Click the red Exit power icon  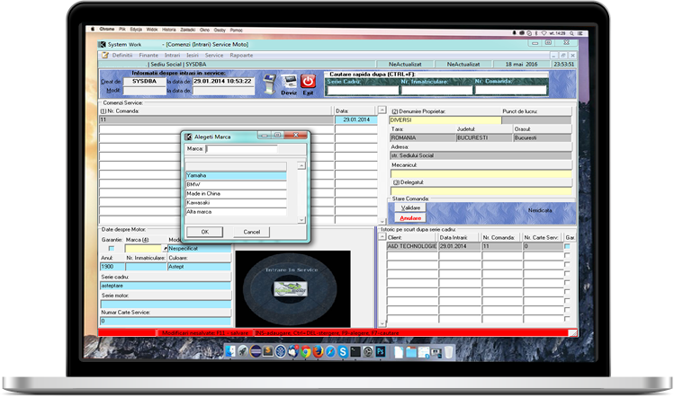point(309,82)
